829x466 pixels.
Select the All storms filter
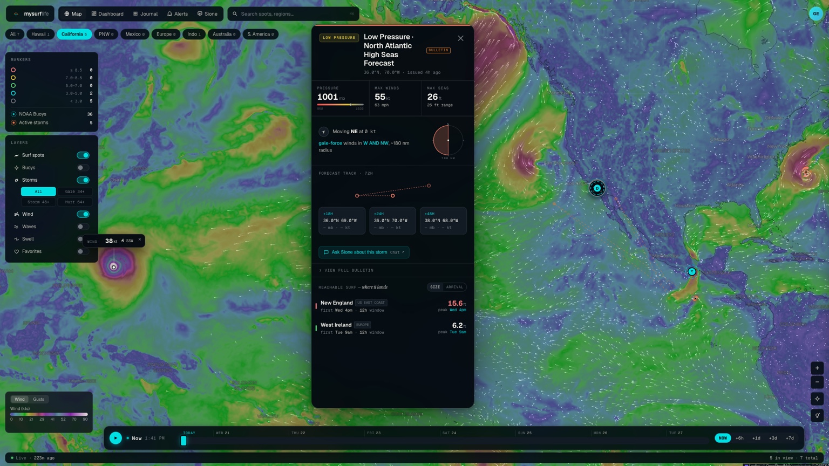click(x=38, y=191)
